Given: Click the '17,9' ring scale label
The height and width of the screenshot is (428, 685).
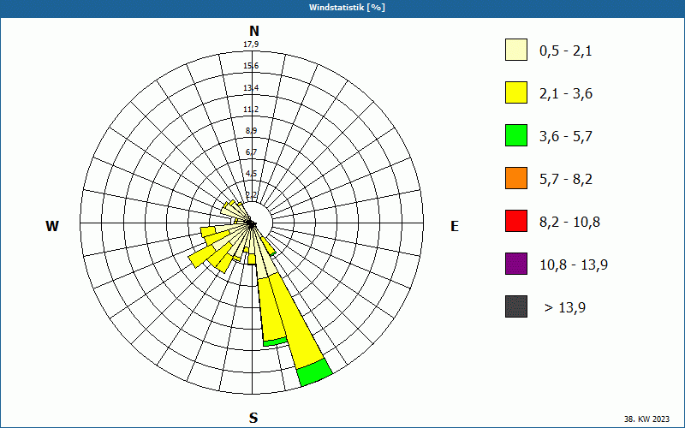Looking at the screenshot, I should [x=251, y=45].
